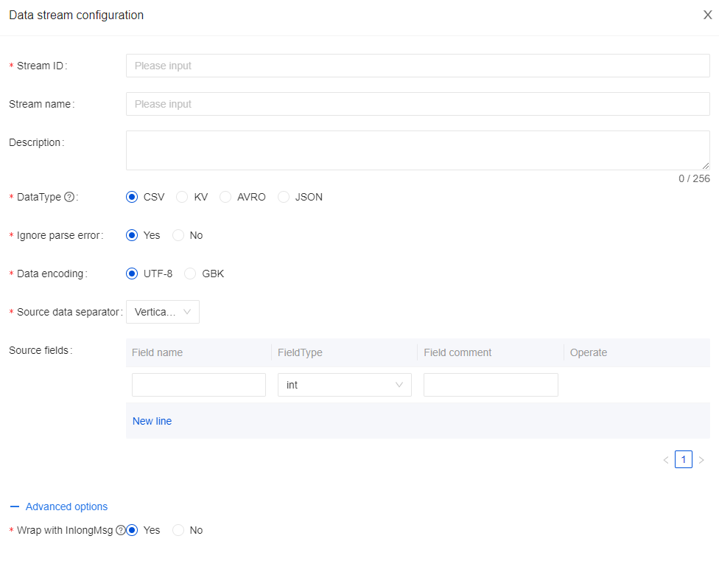Click the next page arrow icon
Screen dimensions: 719x564
(x=701, y=460)
